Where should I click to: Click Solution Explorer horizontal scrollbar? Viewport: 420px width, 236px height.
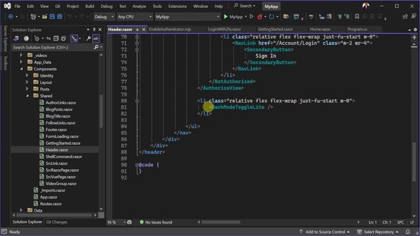pos(54,215)
